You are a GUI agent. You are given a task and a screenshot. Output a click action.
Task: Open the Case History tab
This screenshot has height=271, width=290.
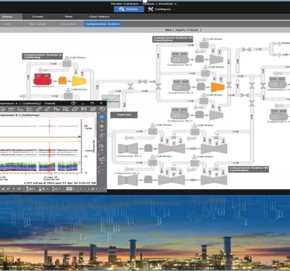(100, 16)
